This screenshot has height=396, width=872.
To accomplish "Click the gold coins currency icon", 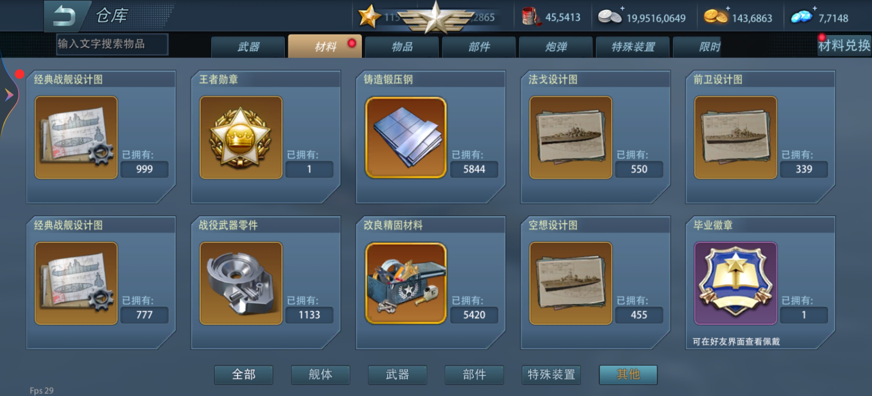I will tap(715, 17).
